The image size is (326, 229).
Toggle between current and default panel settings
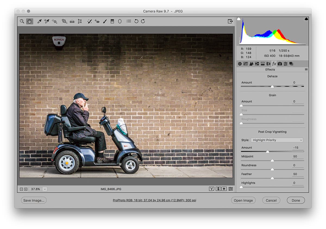231,189
